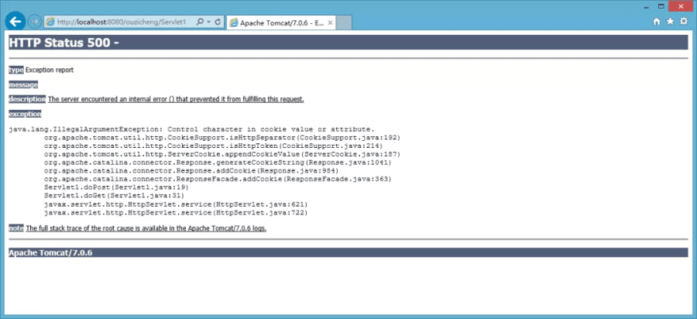697x319 pixels.
Task: Click the Forward navigation arrow
Action: [x=34, y=22]
